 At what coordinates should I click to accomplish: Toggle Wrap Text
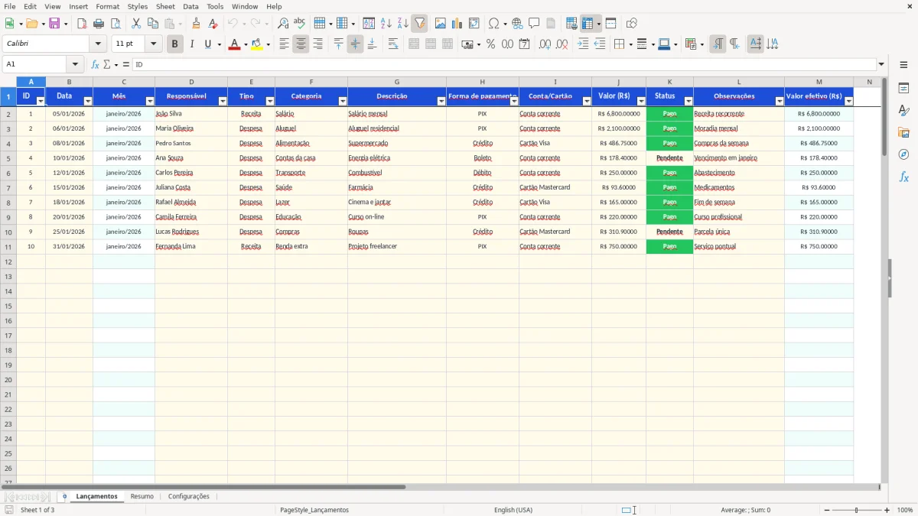pos(393,44)
